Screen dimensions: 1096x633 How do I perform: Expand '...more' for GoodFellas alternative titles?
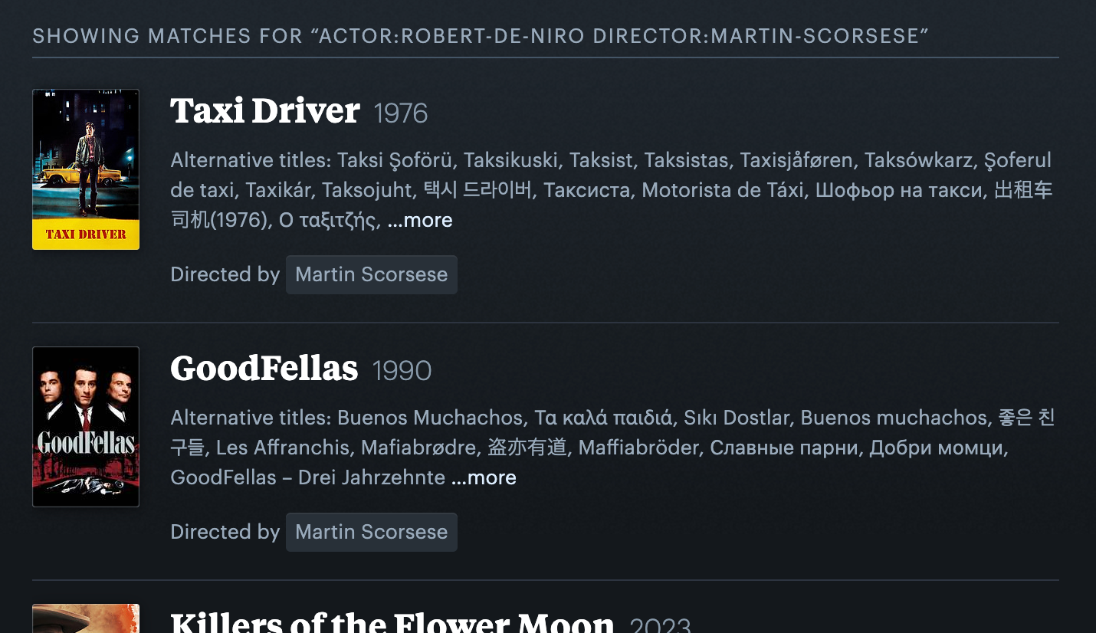(x=484, y=478)
